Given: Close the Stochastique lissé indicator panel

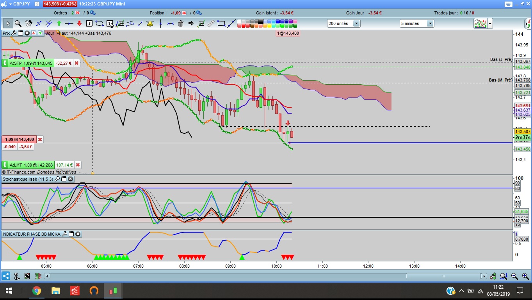Looking at the screenshot, I should (x=70, y=179).
